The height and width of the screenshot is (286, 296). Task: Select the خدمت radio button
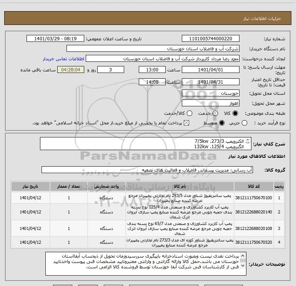click(x=215, y=113)
